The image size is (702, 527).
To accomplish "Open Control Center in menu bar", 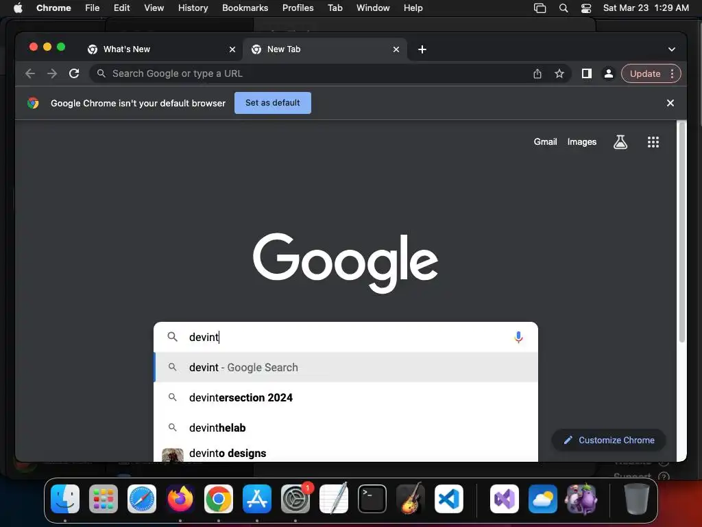I will click(x=586, y=8).
